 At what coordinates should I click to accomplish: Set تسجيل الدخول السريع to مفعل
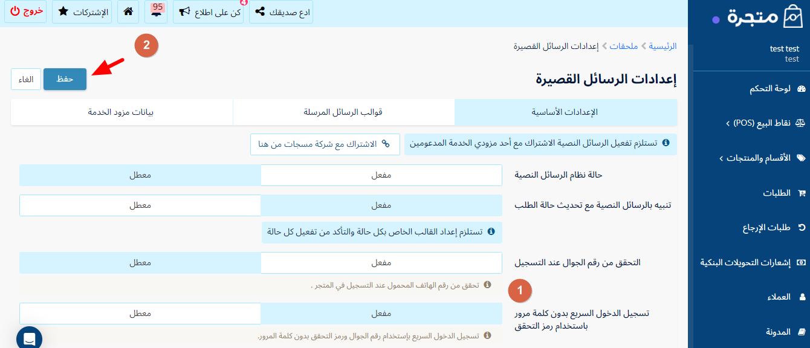pos(381,314)
